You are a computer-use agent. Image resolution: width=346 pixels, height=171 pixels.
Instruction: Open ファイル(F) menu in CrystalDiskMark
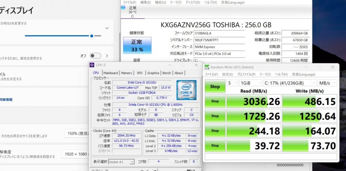click(x=211, y=75)
